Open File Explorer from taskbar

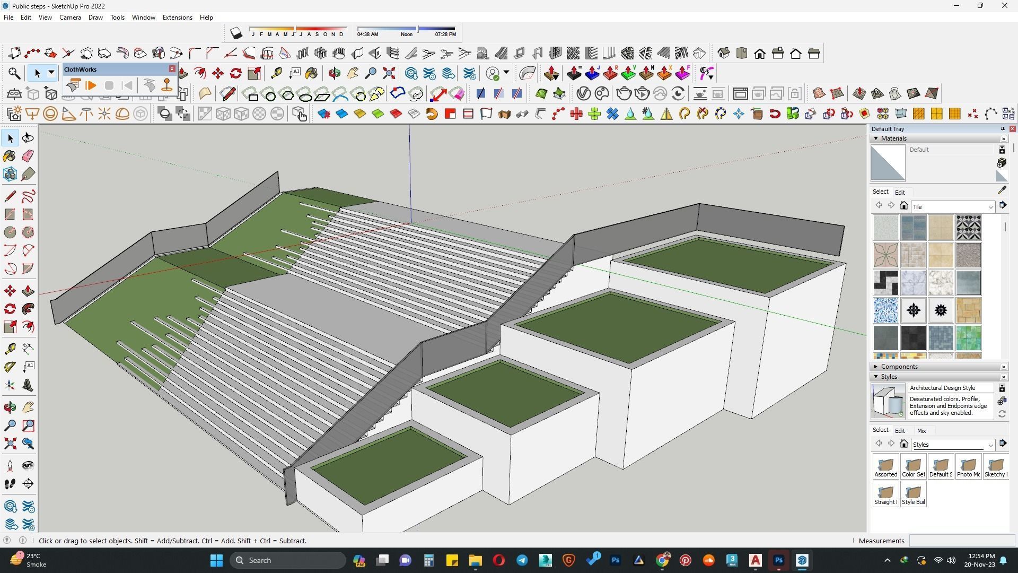click(475, 560)
